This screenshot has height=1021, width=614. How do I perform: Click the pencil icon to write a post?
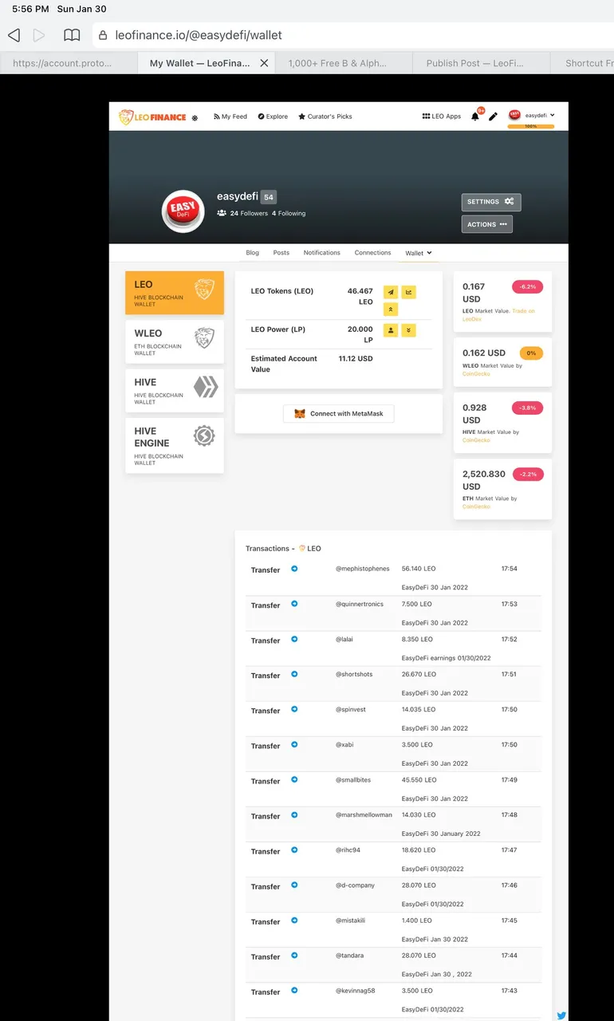pyautogui.click(x=493, y=116)
